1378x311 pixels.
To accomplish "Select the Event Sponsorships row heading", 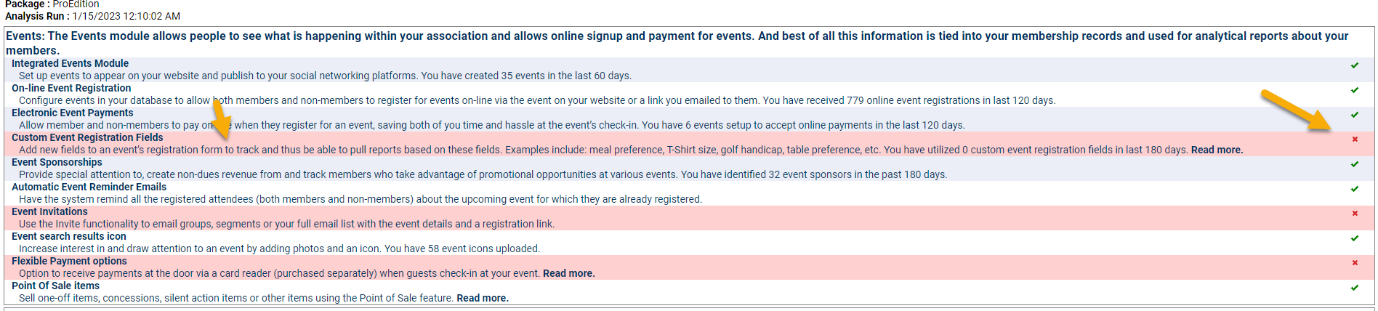I will (x=57, y=163).
